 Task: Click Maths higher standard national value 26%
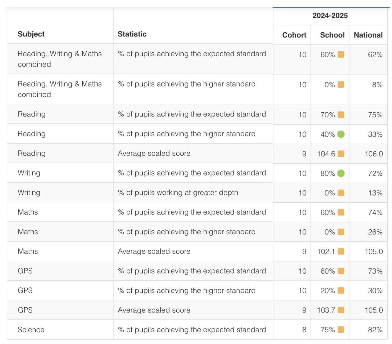[375, 232]
